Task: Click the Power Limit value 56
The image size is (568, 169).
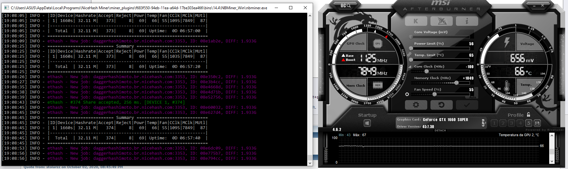Action: (x=471, y=44)
